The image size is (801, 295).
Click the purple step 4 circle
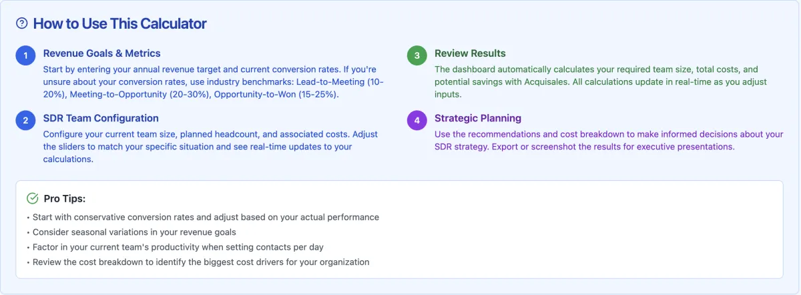[417, 121]
